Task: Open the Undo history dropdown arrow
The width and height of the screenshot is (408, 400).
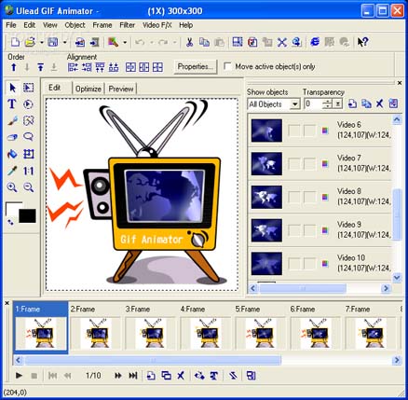Action: click(x=152, y=42)
